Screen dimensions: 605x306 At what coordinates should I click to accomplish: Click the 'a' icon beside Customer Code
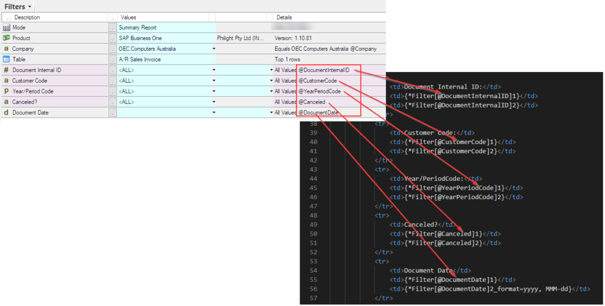coord(6,81)
